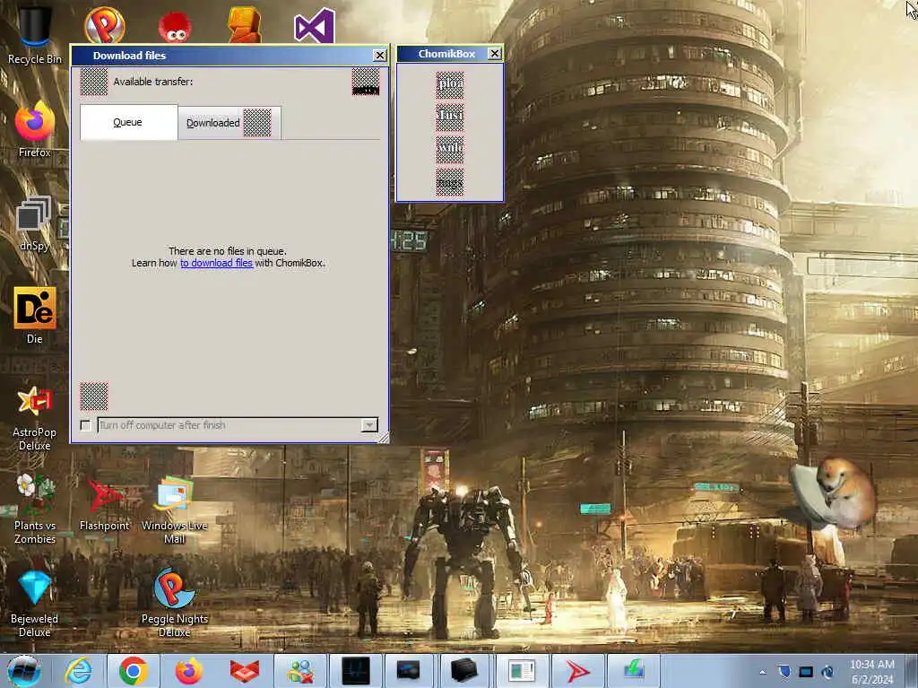
Task: Launch Firefox from the taskbar
Action: pyautogui.click(x=188, y=671)
